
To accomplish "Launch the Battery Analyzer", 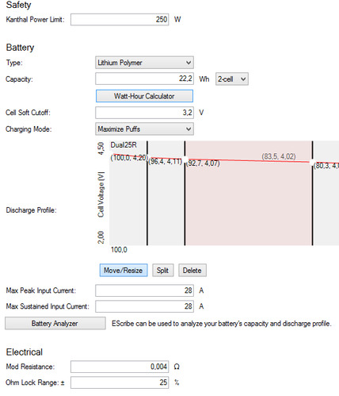I will (x=55, y=323).
